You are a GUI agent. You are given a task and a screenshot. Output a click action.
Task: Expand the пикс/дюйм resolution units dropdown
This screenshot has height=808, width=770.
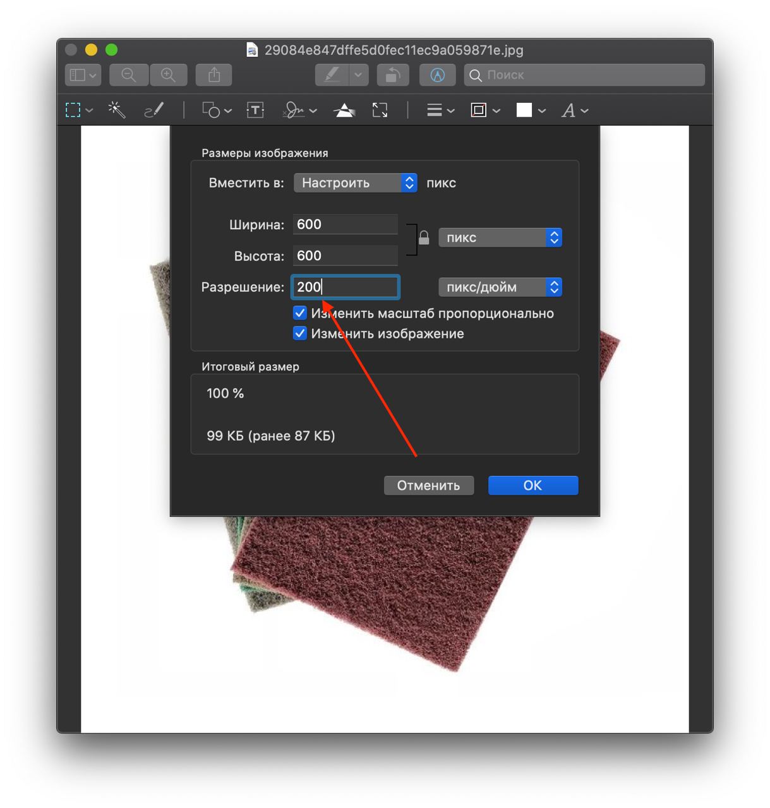pyautogui.click(x=500, y=287)
